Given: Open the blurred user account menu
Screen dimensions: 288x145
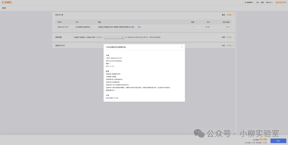Looking at the screenshot, I should point(281,2).
